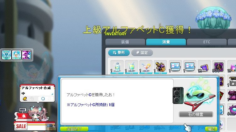Click the faded bag icon in shop bubble
Viewport: 236px width, 132px height.
coord(32,99)
